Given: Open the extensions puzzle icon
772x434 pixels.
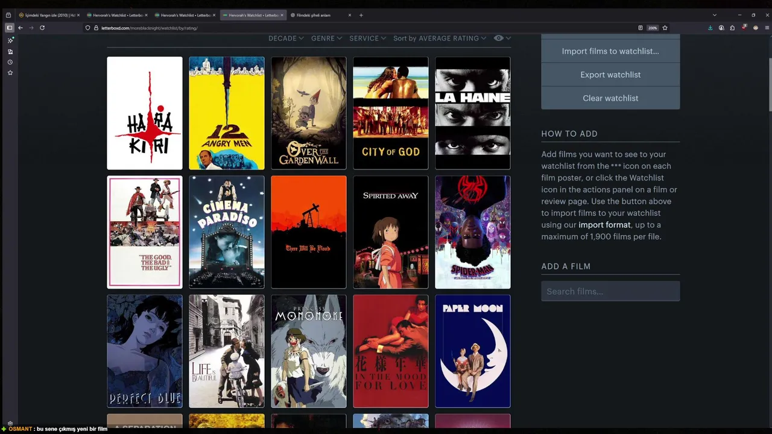Looking at the screenshot, I should click(732, 28).
